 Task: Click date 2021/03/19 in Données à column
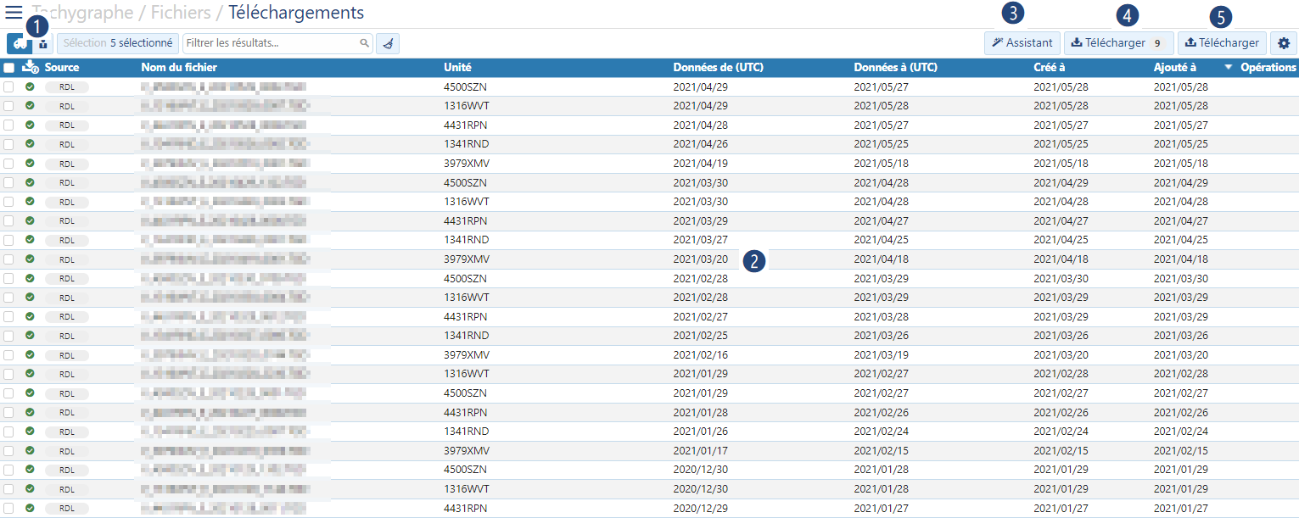click(x=882, y=355)
